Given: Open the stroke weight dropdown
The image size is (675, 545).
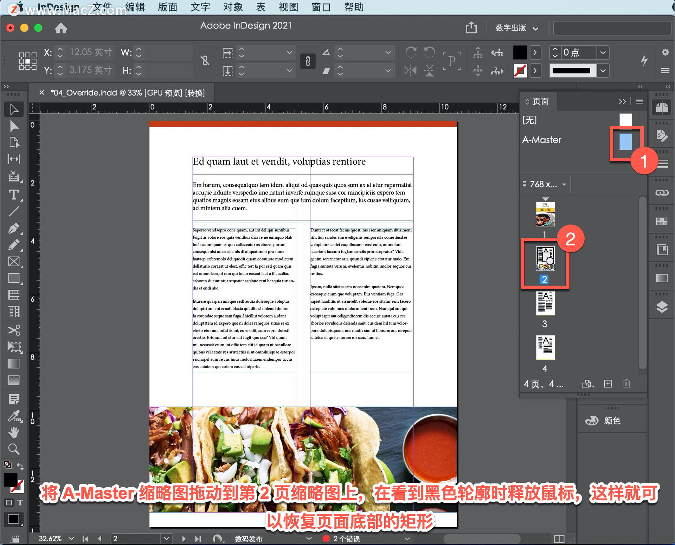Looking at the screenshot, I should pos(603,52).
